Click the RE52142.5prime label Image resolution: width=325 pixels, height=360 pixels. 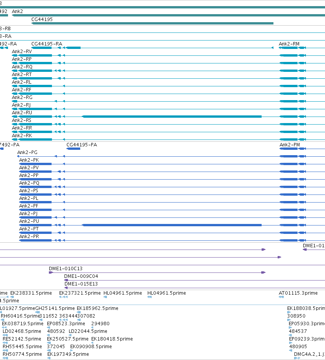pos(22,339)
